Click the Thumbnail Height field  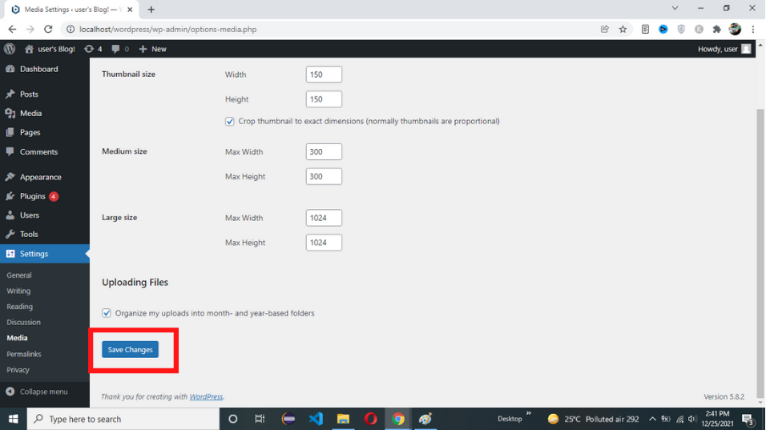pyautogui.click(x=324, y=99)
